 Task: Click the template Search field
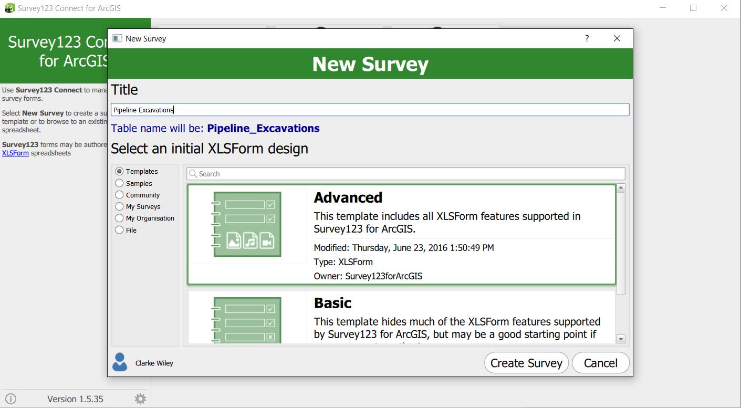point(406,174)
